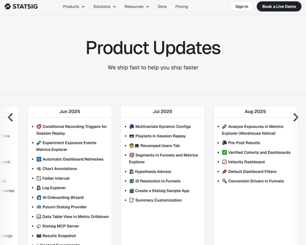
Task: Click the cassette icon by Playlists in Session Replay
Action: 132,136
